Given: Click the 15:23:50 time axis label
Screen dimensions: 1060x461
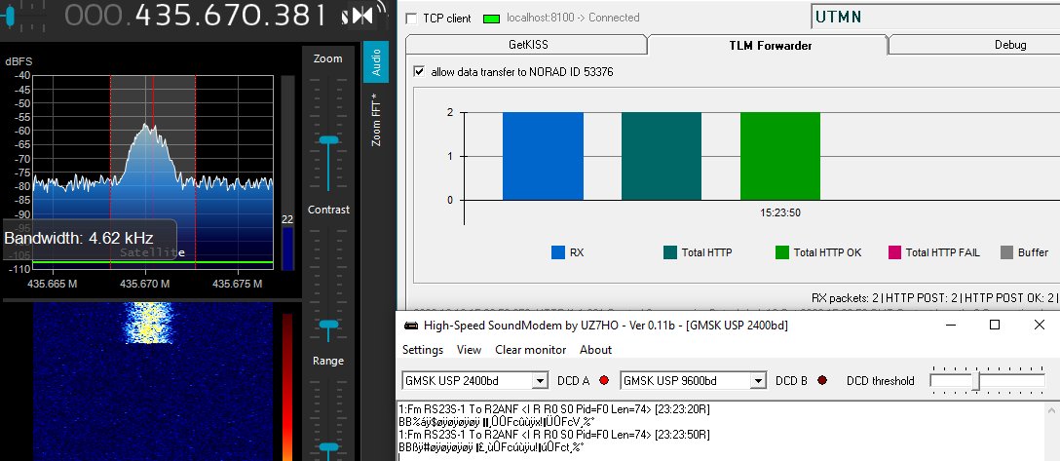Looking at the screenshot, I should point(780,212).
